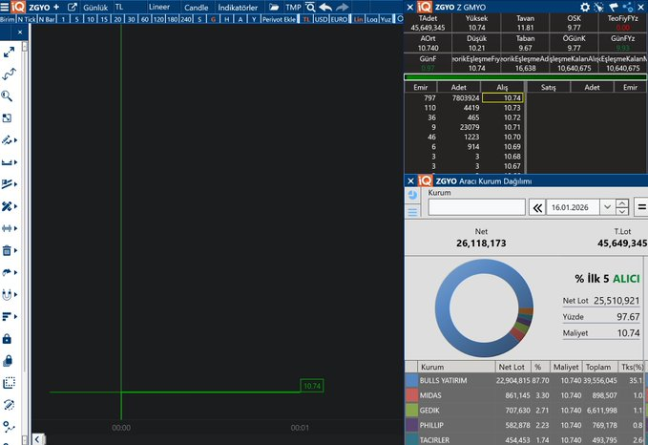Expand chart to fullscreen with arrows icon
648x445 pixels.
tap(9, 53)
